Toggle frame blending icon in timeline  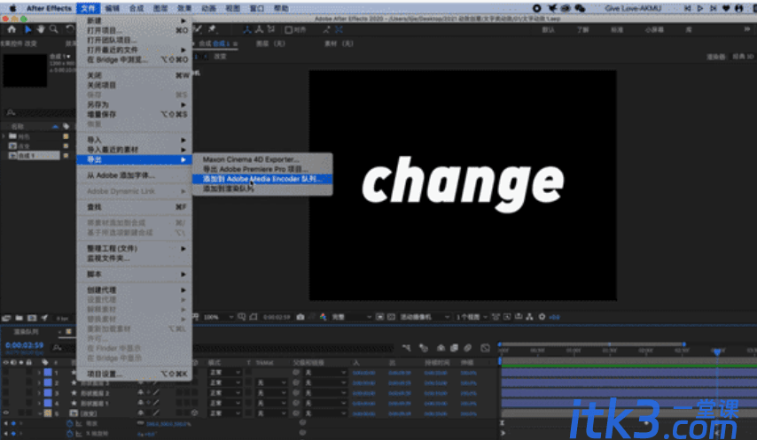pyautogui.click(x=454, y=347)
